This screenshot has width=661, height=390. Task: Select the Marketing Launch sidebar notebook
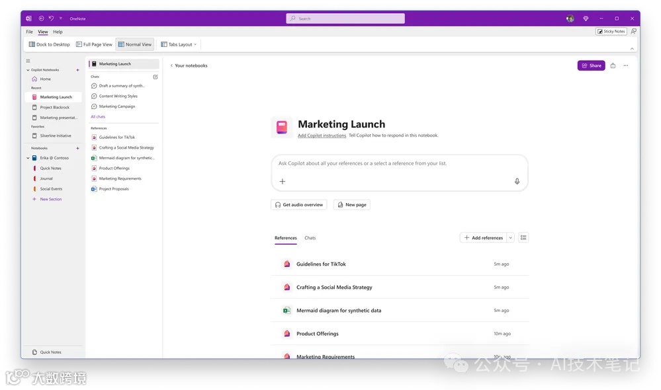point(53,97)
